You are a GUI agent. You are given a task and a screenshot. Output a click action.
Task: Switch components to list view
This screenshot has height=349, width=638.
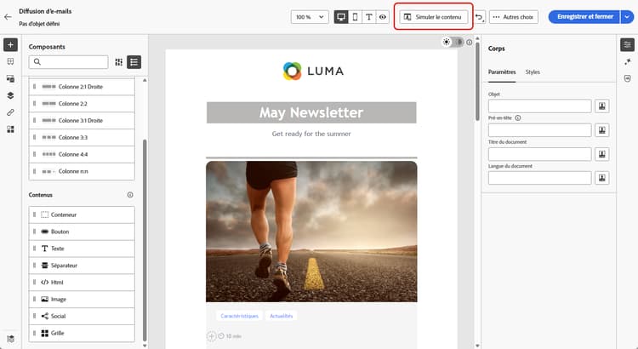[134, 62]
